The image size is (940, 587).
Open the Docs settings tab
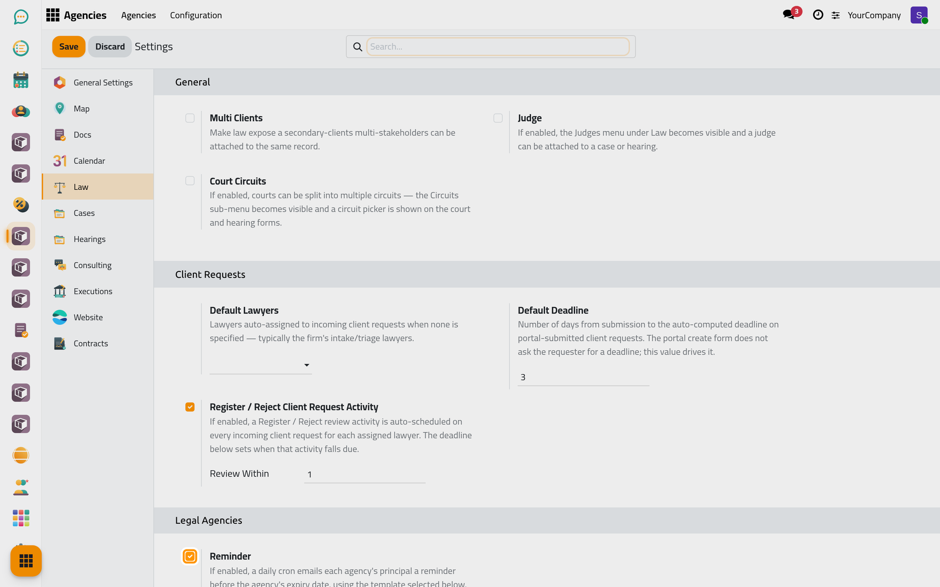point(98,135)
